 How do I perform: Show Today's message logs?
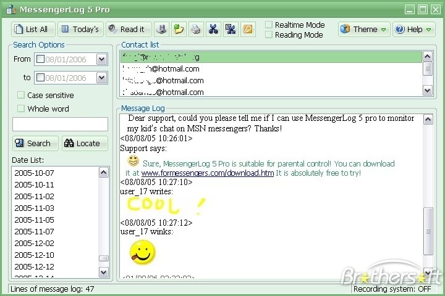click(x=80, y=29)
